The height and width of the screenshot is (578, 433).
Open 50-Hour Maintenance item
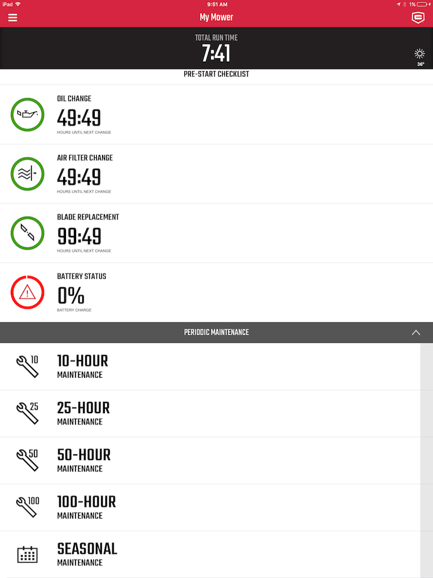[x=210, y=461]
